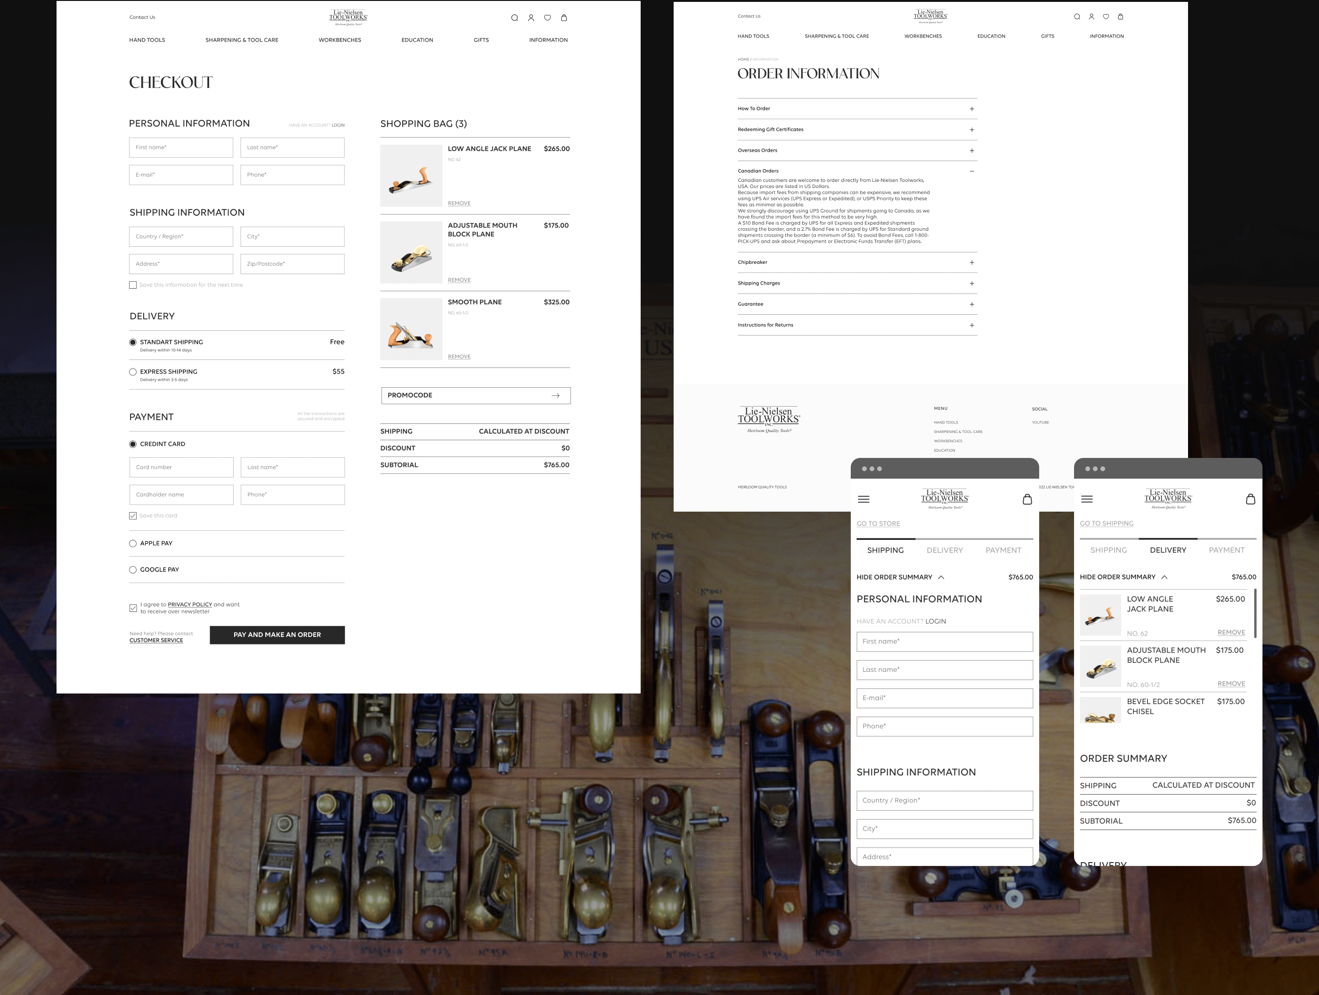
Task: Open the account icon in checkout header
Action: coord(531,18)
